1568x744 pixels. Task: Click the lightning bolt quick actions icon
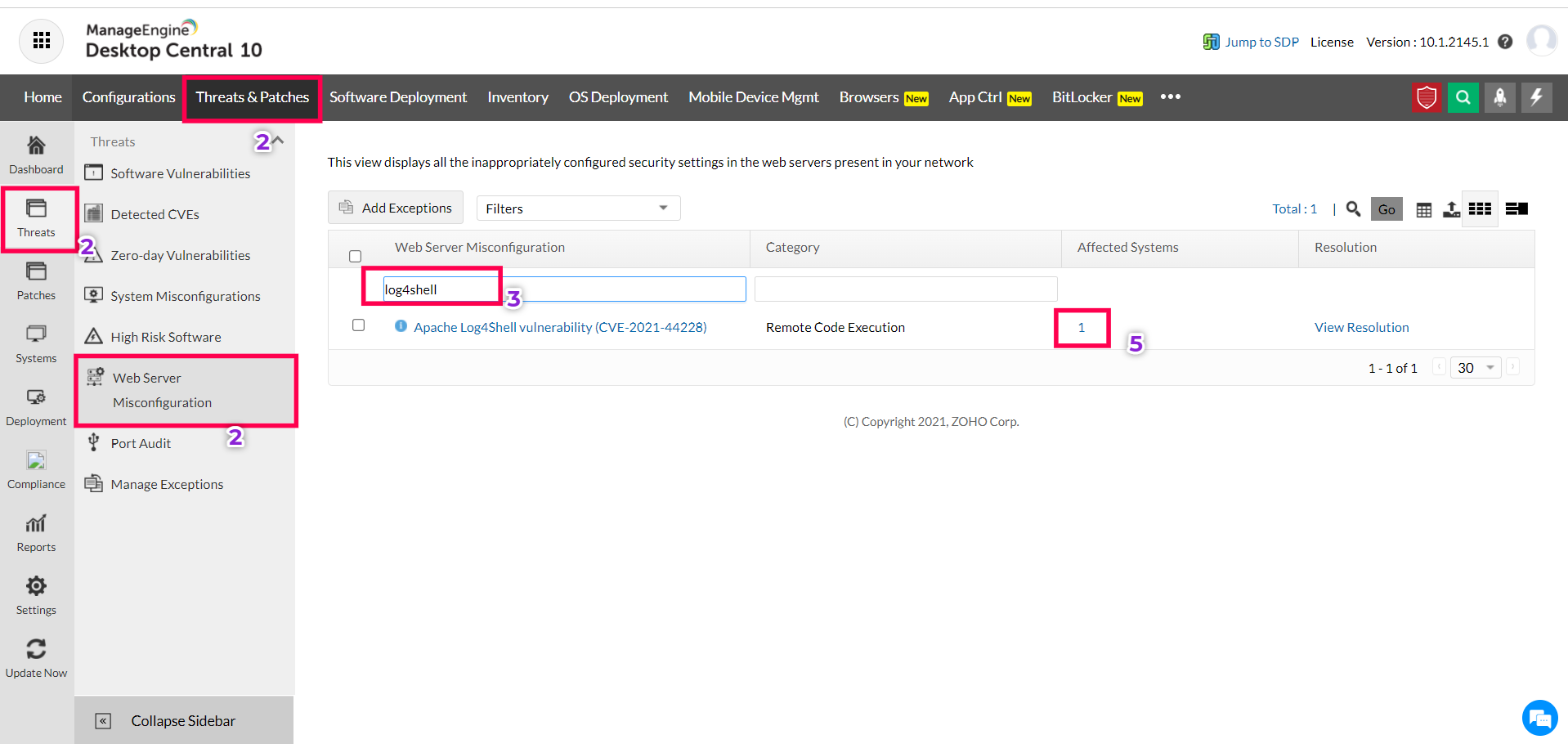coord(1537,98)
